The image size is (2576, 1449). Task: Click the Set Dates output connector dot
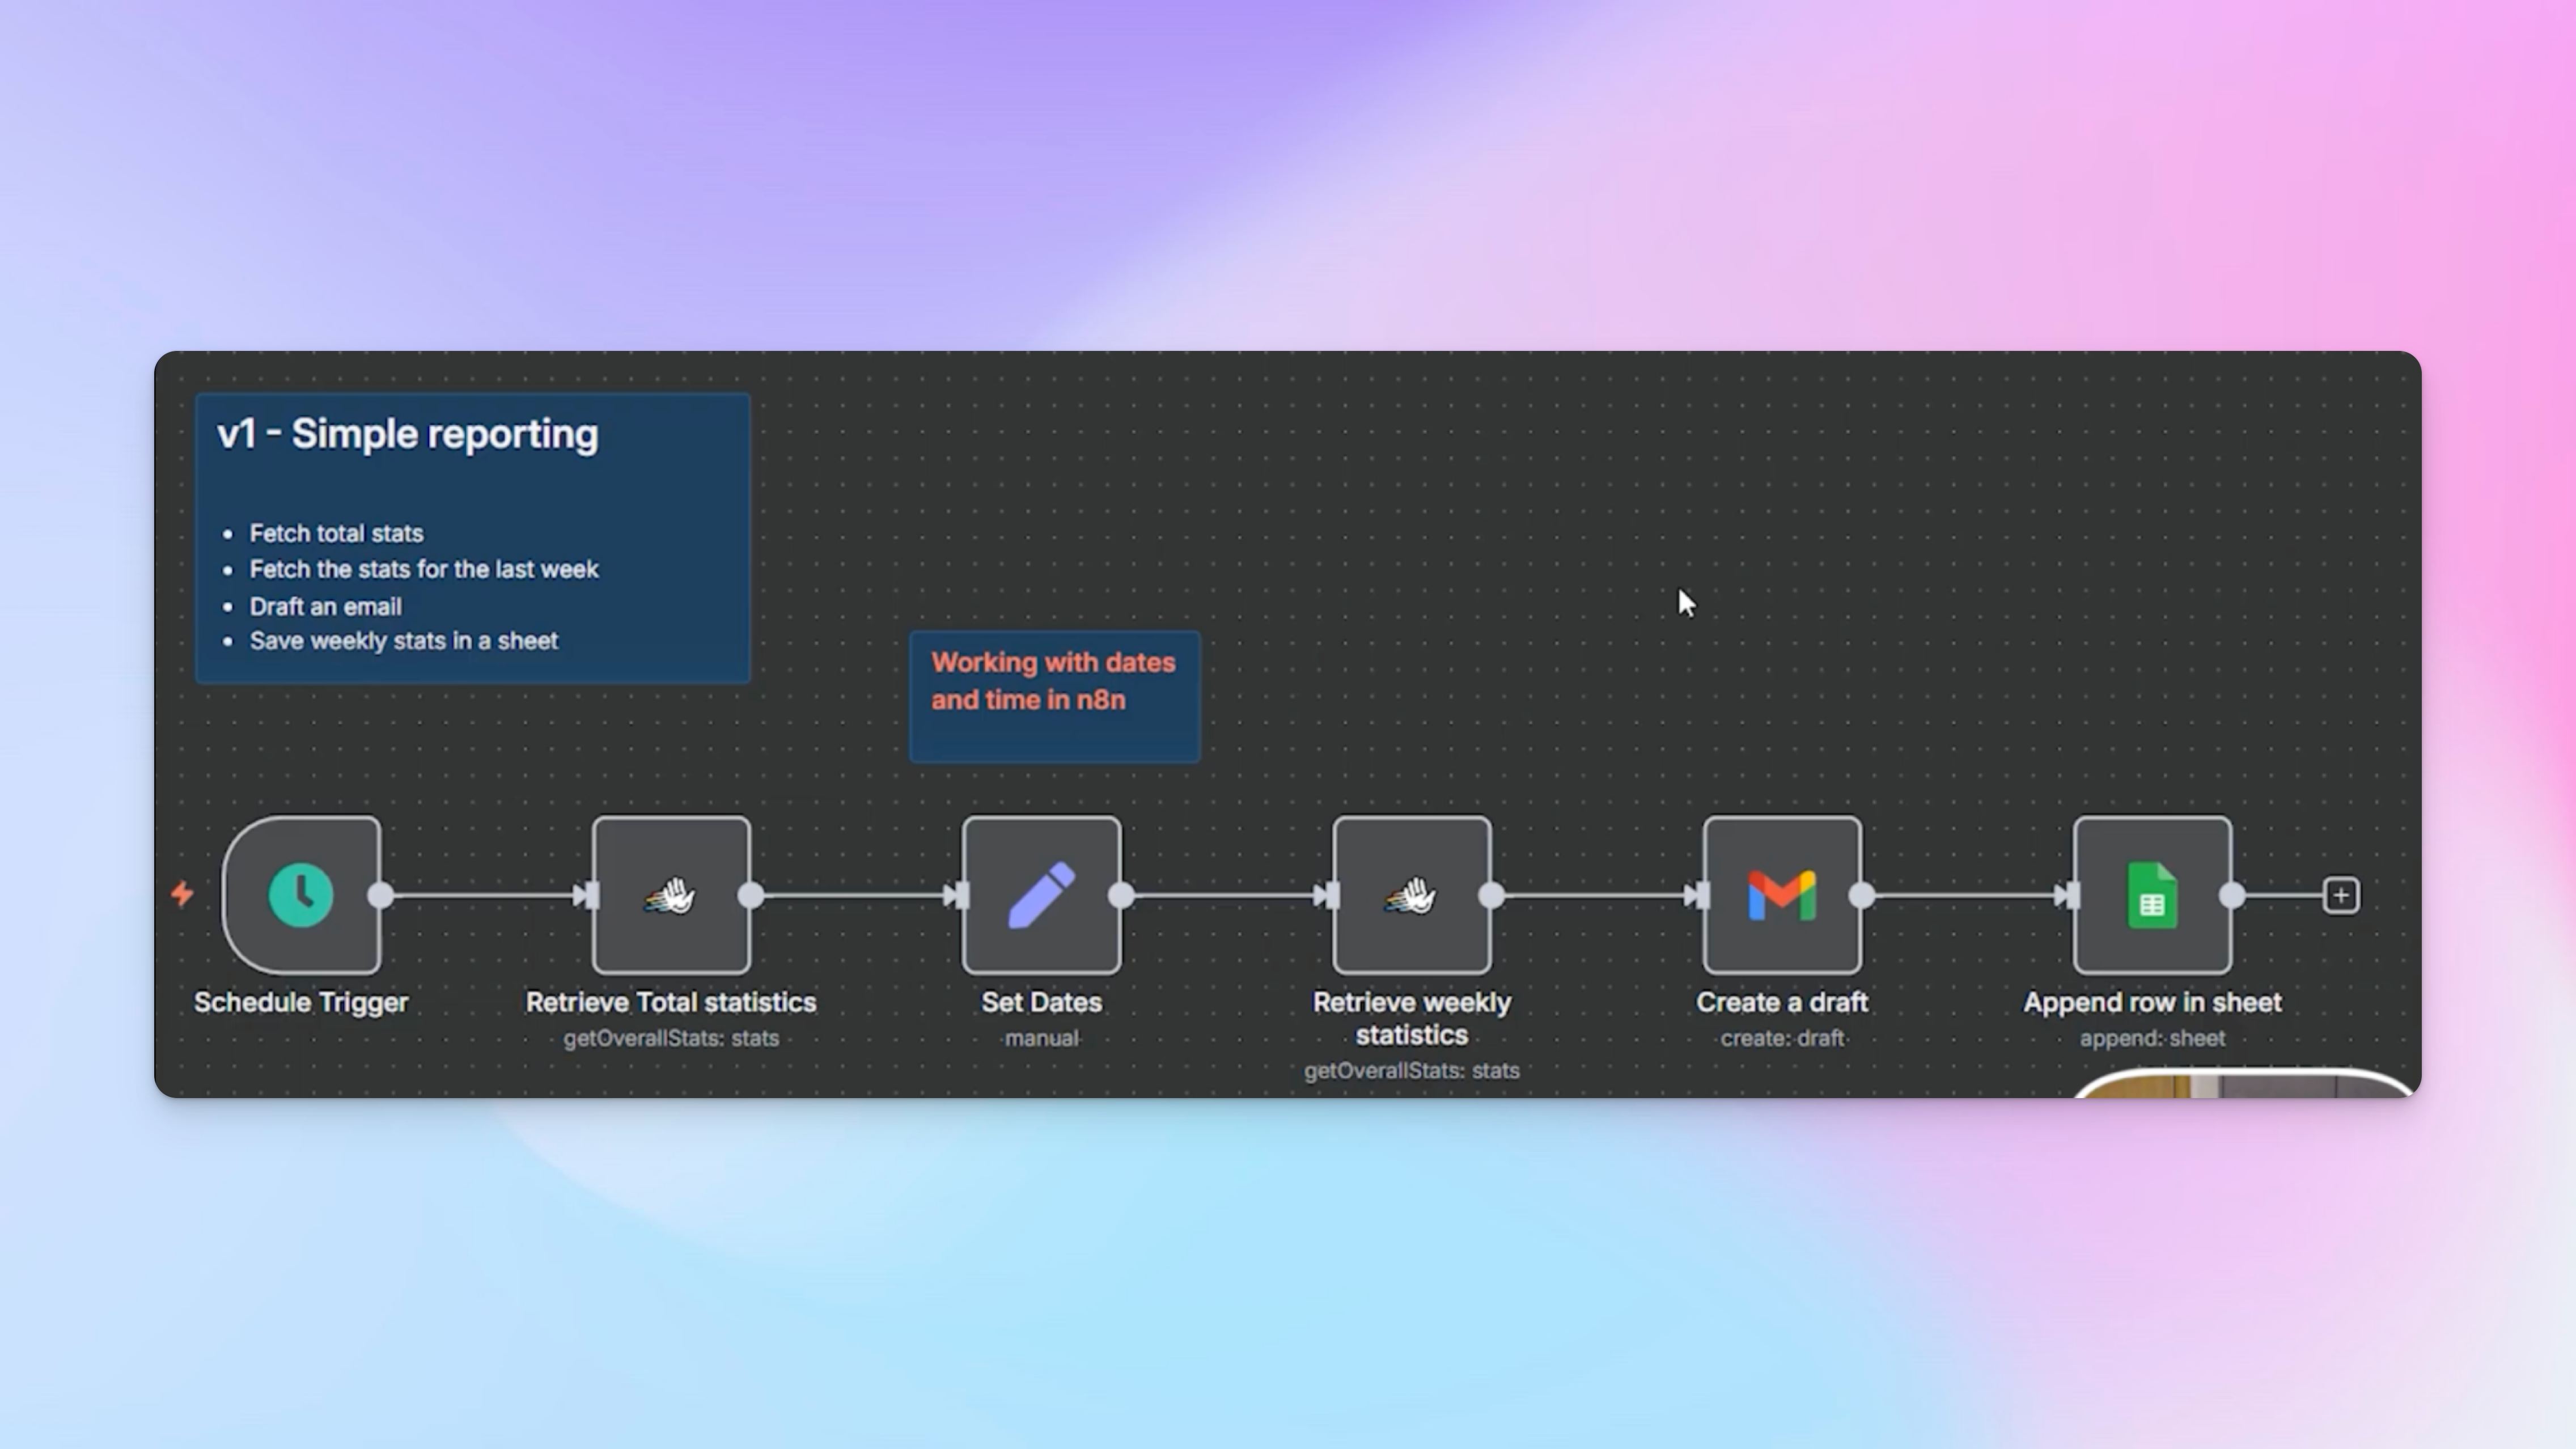point(1121,895)
